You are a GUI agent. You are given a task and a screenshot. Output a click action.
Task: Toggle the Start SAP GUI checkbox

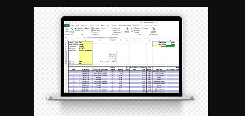113,30
